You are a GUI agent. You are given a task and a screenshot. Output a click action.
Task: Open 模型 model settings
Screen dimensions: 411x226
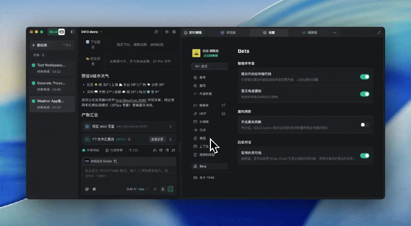pyautogui.click(x=209, y=138)
